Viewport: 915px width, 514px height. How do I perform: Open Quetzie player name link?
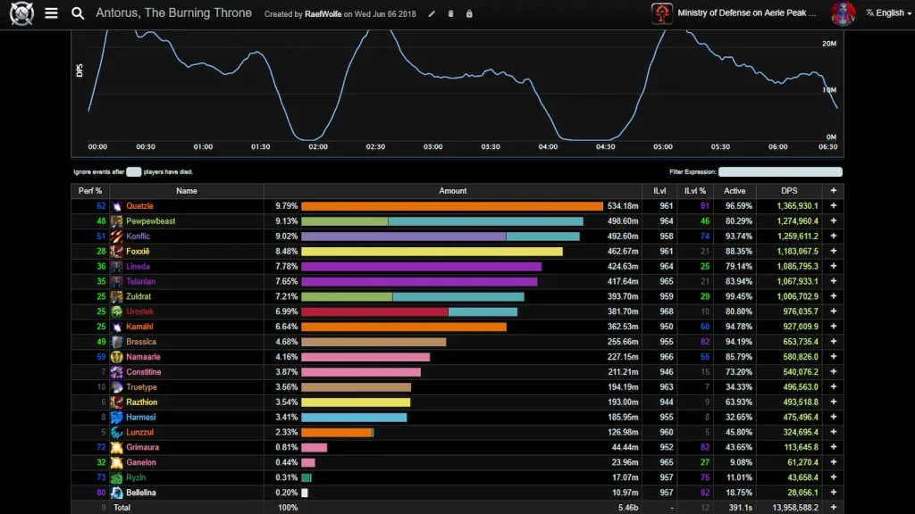pos(139,206)
